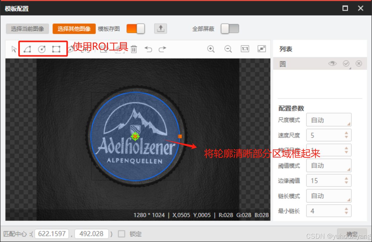Click 选择其他图像 button

74,29
